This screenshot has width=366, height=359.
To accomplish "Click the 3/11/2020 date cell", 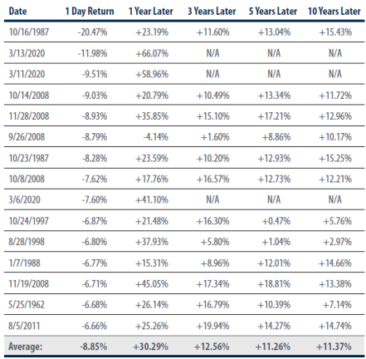I will coord(27,74).
